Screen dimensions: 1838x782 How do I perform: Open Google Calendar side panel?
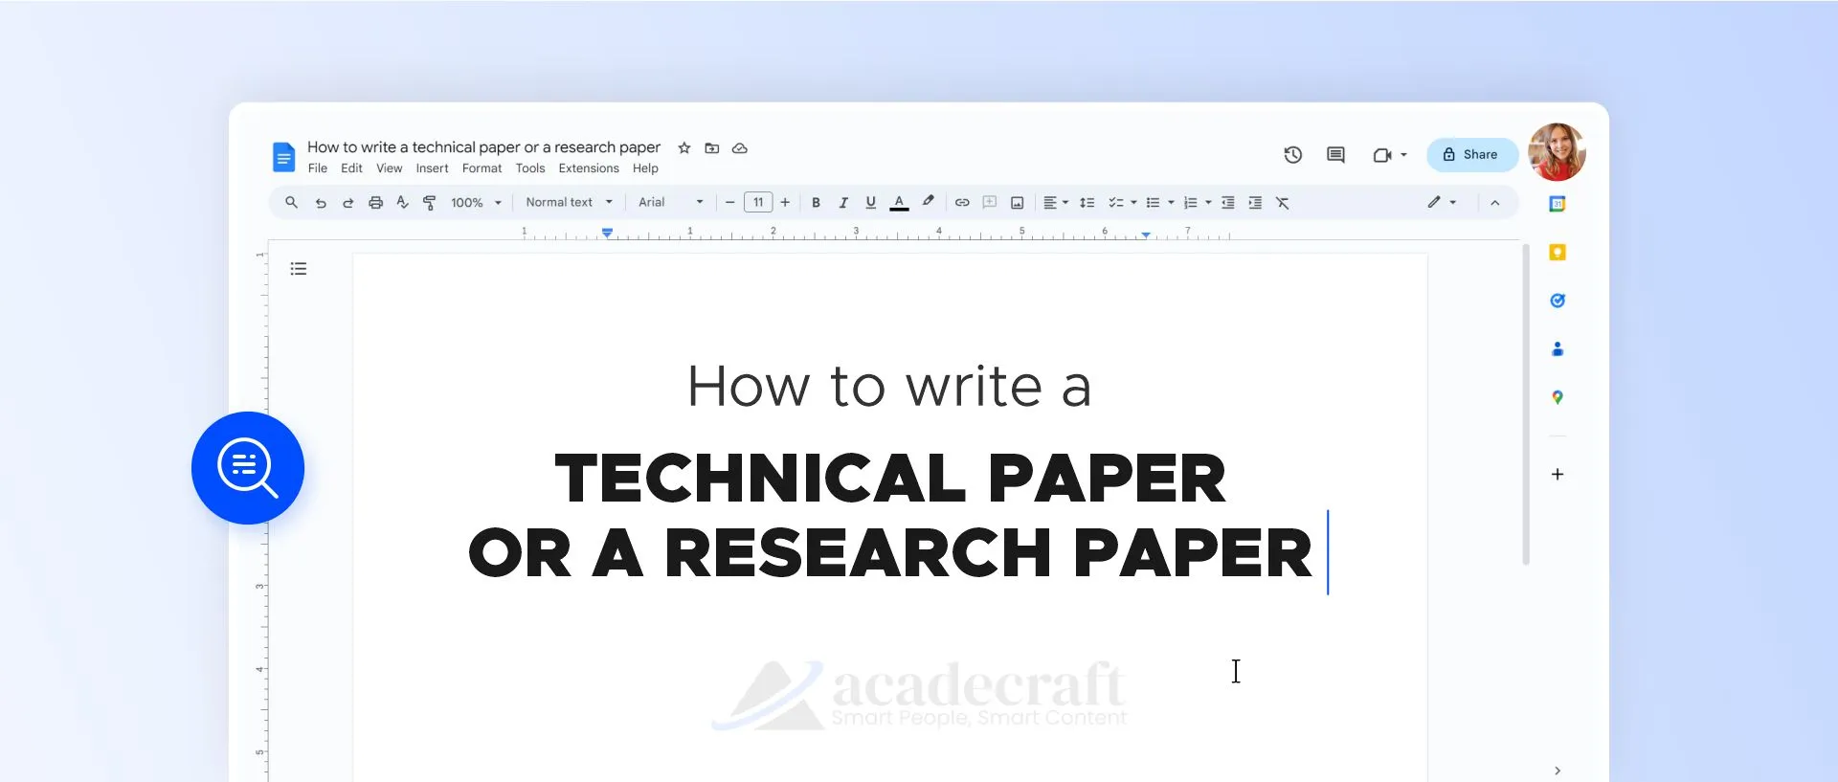[1558, 204]
